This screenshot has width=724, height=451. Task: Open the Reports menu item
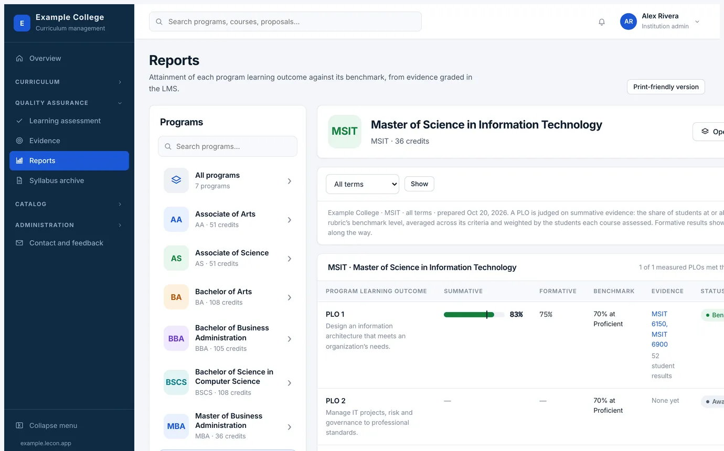click(69, 160)
